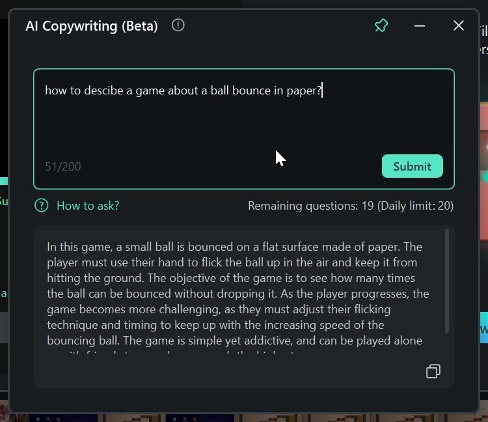Pin the AI Copywriting window

[x=381, y=26]
